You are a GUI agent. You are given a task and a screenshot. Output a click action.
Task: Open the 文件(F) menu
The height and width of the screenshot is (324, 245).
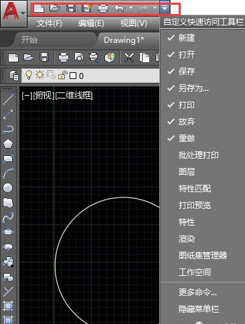[x=50, y=23]
